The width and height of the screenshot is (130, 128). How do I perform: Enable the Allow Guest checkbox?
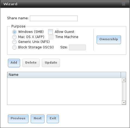(x=50, y=32)
